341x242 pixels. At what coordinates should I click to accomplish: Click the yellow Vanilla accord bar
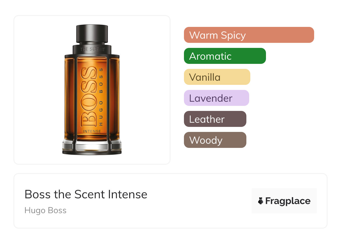pos(217,77)
